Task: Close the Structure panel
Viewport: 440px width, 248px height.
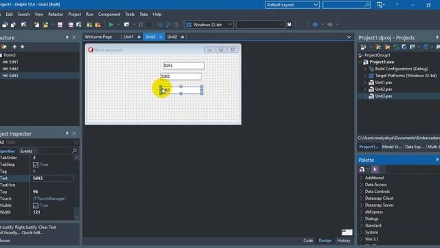Action: (74, 37)
